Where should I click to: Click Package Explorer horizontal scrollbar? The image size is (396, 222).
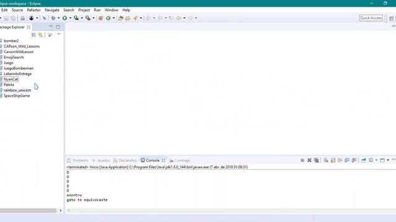28,210
